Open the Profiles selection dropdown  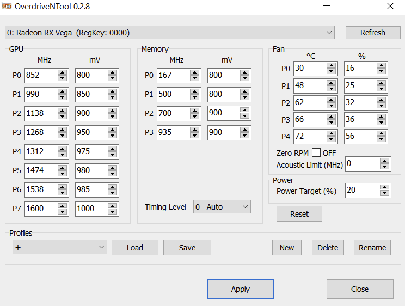(x=60, y=247)
